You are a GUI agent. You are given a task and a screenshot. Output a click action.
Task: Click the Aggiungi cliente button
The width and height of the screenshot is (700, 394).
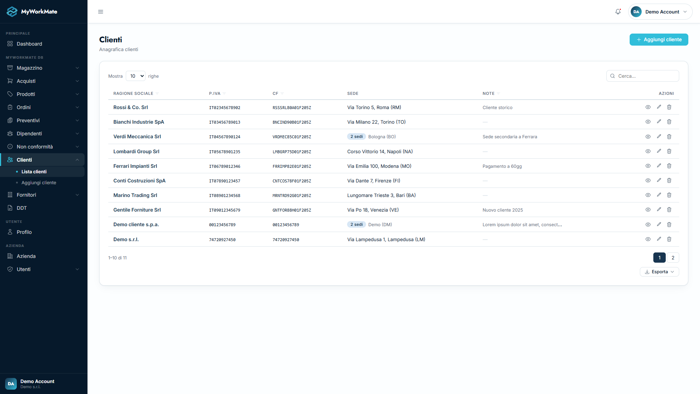[x=659, y=39]
